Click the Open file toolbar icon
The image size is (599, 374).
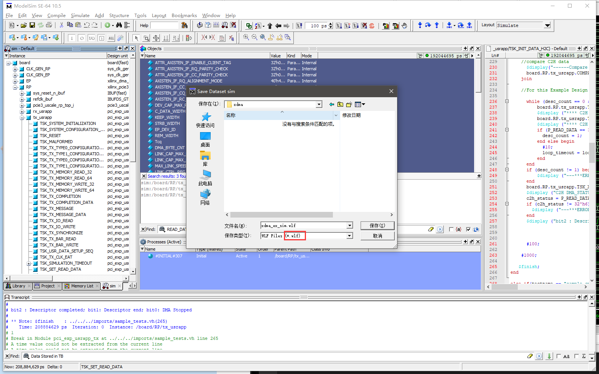pos(24,25)
